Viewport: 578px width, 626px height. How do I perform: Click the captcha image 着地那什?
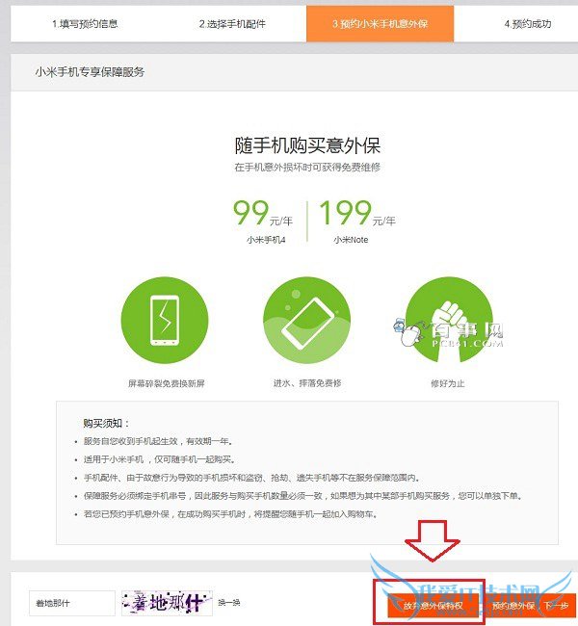click(167, 603)
